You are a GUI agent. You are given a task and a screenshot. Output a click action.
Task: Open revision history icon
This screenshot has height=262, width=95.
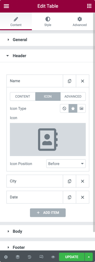pyautogui.click(x=29, y=257)
